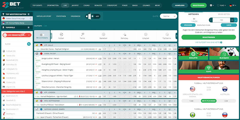Image resolution: width=240 pixels, height=120 pixels.
Task: Click the search magnifier icon
Action: [29, 44]
